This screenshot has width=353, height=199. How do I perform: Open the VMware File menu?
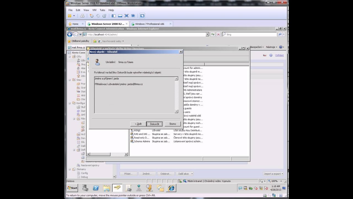point(71,10)
